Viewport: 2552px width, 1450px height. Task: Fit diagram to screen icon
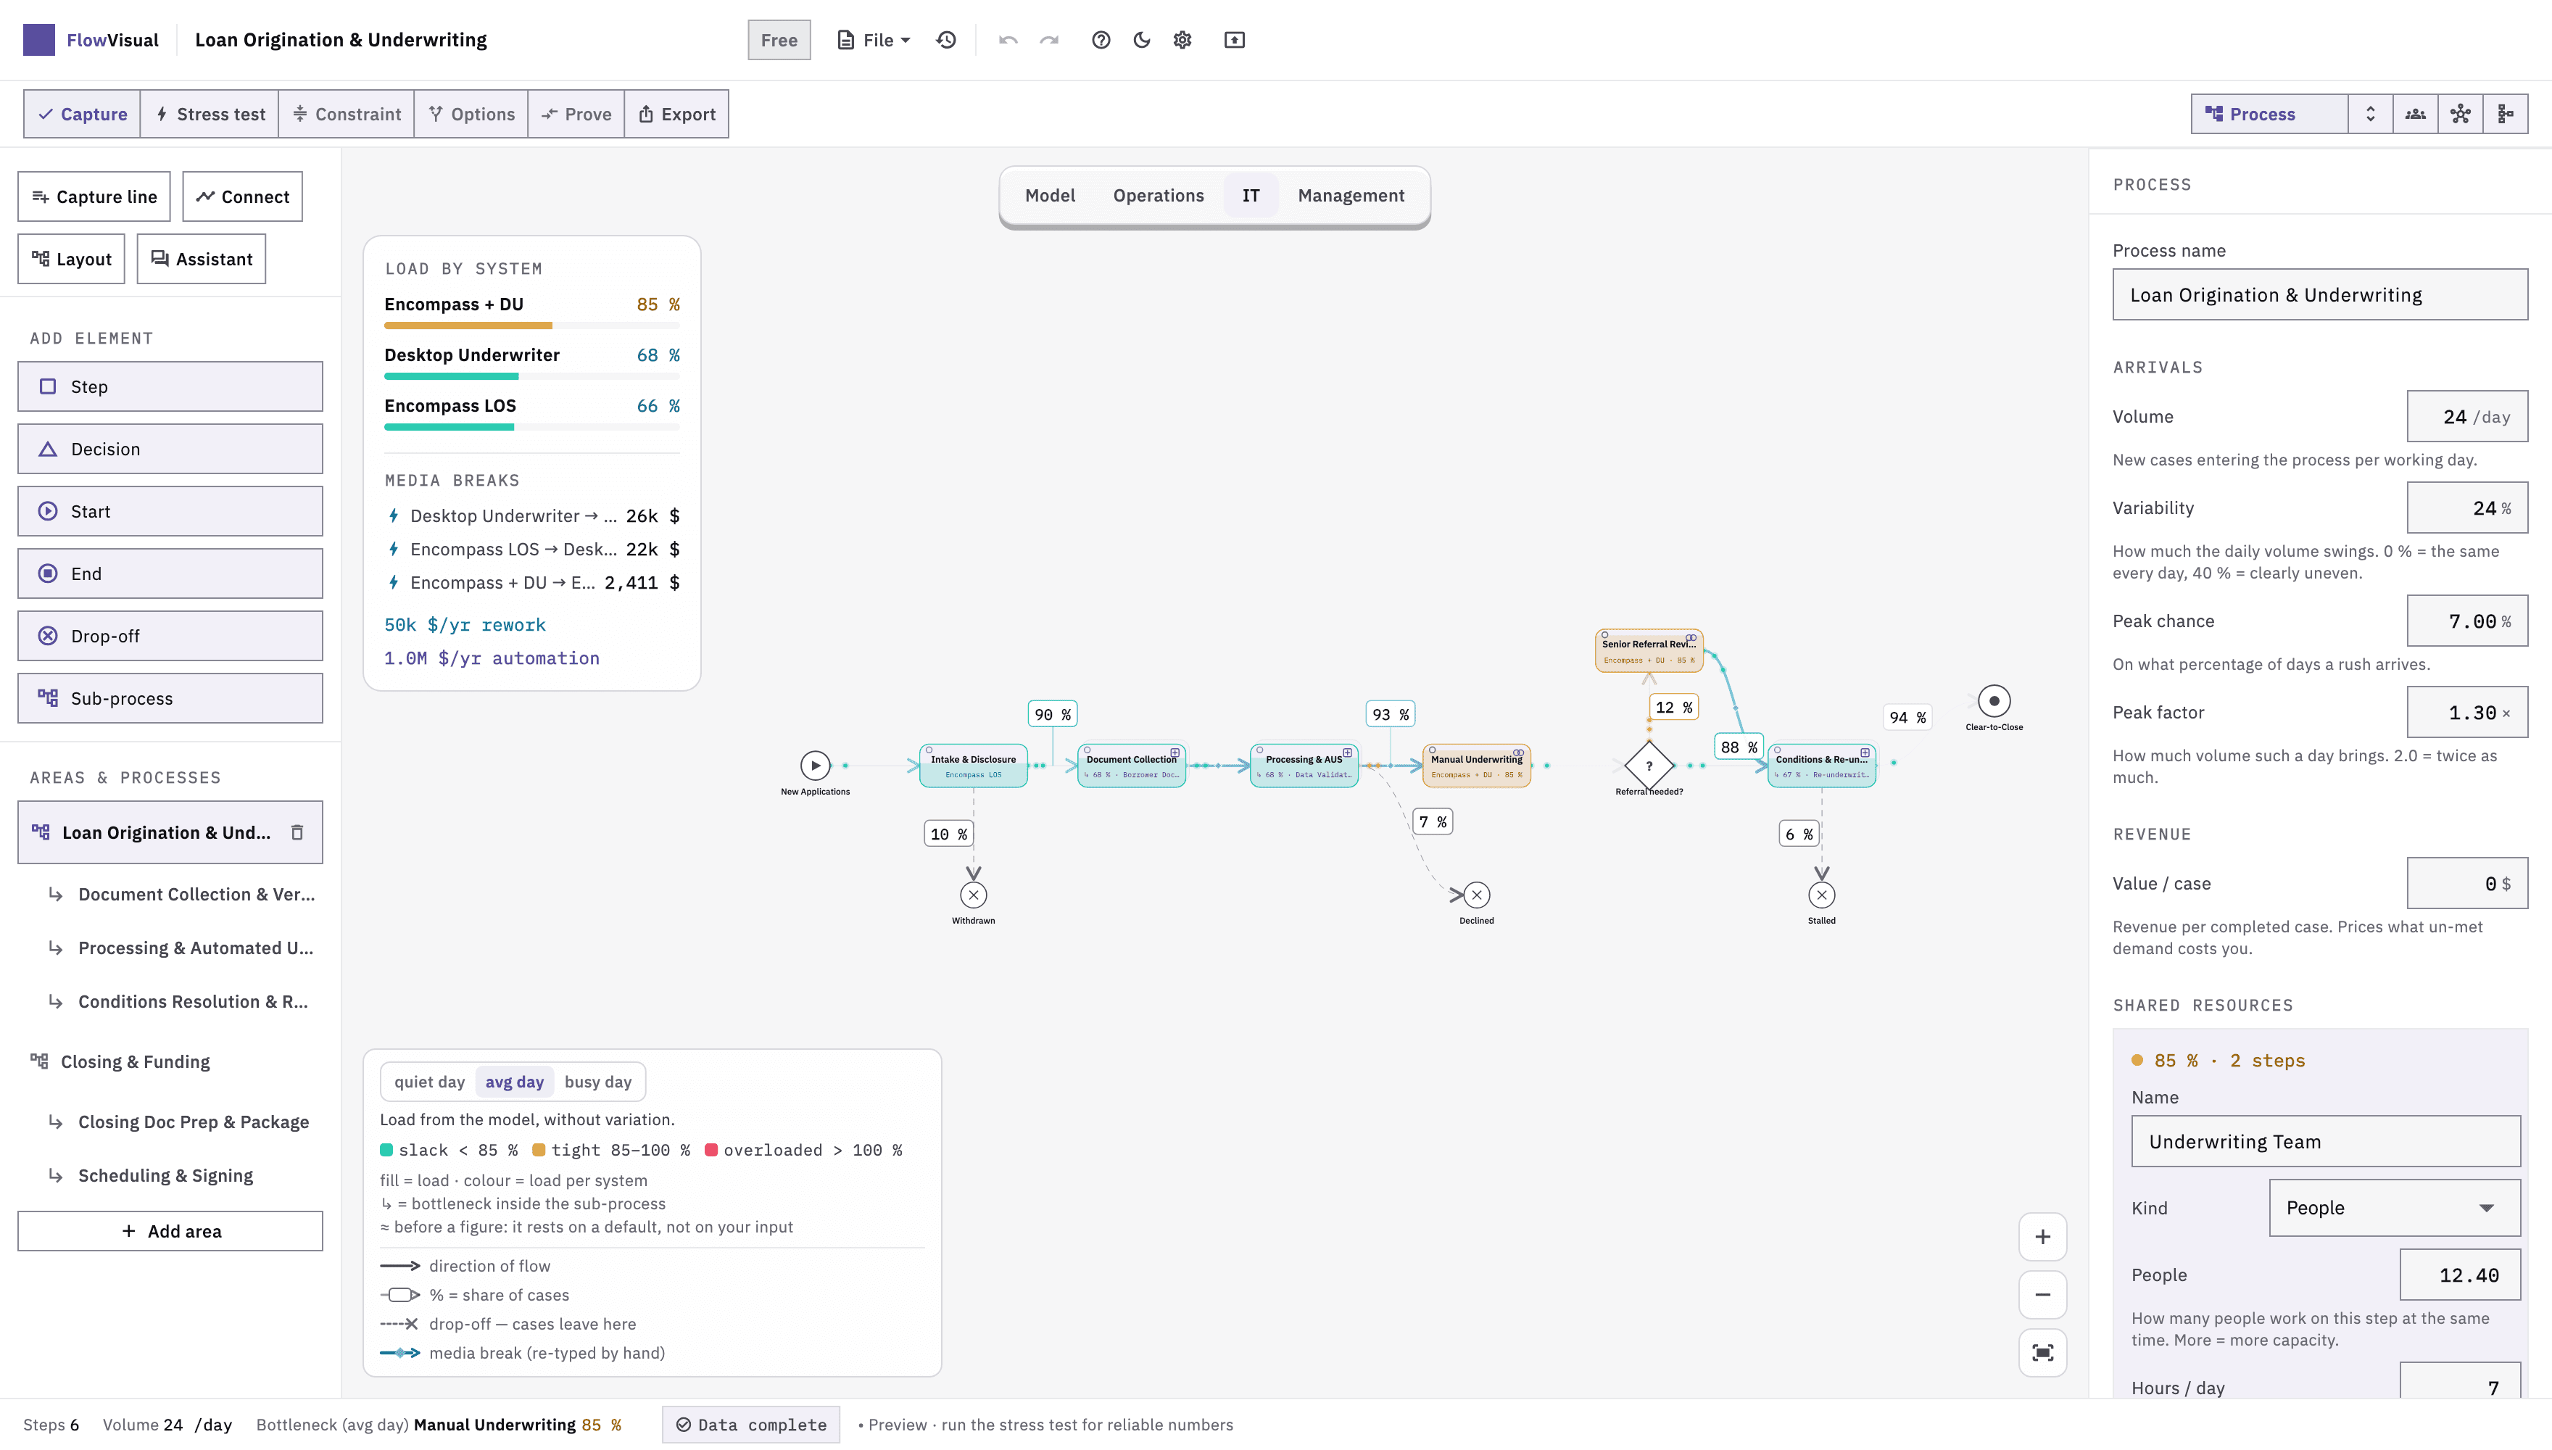pyautogui.click(x=2042, y=1352)
